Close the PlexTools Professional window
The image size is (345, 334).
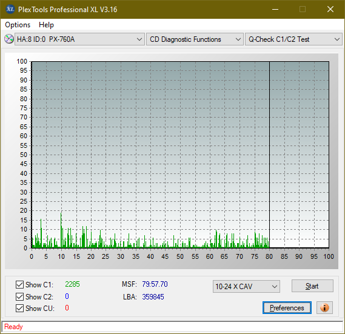(x=330, y=9)
